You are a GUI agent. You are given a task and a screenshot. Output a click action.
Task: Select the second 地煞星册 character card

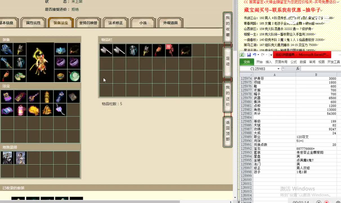coord(20,158)
